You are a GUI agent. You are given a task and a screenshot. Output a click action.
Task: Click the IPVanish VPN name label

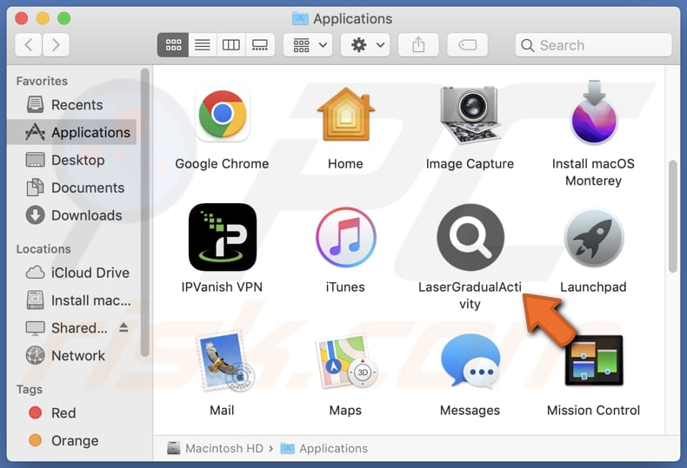(x=222, y=287)
